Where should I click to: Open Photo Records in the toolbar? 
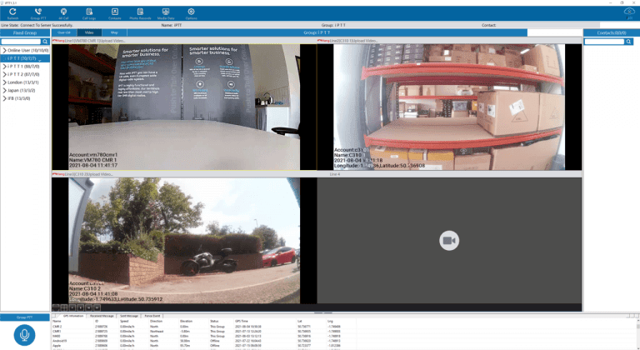[140, 13]
